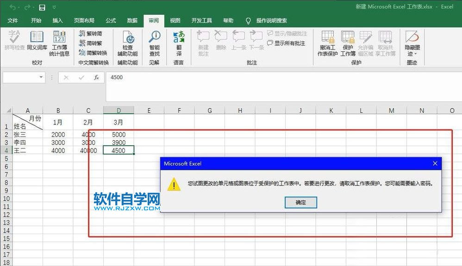Select cell containing 王二
Screen dimensions: 462x266
(28, 150)
